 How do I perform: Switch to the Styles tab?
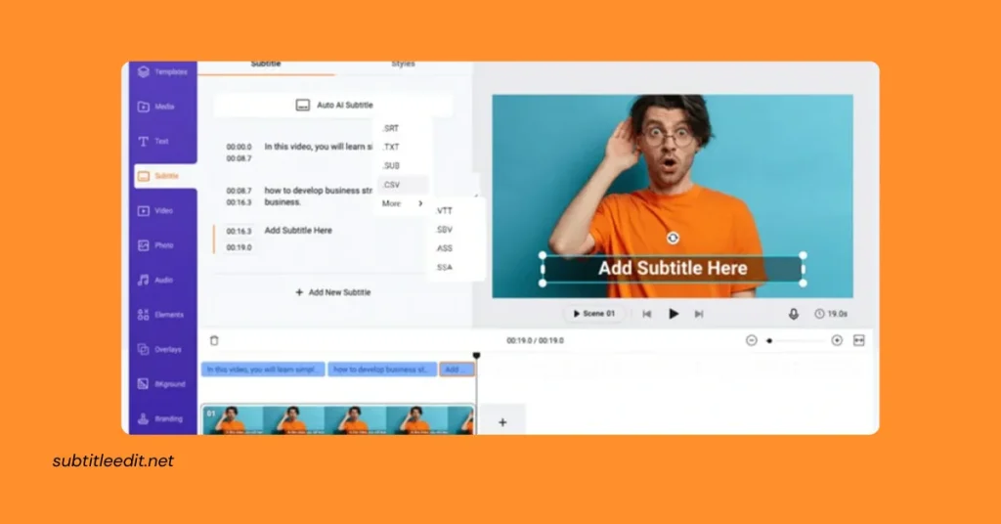[403, 65]
